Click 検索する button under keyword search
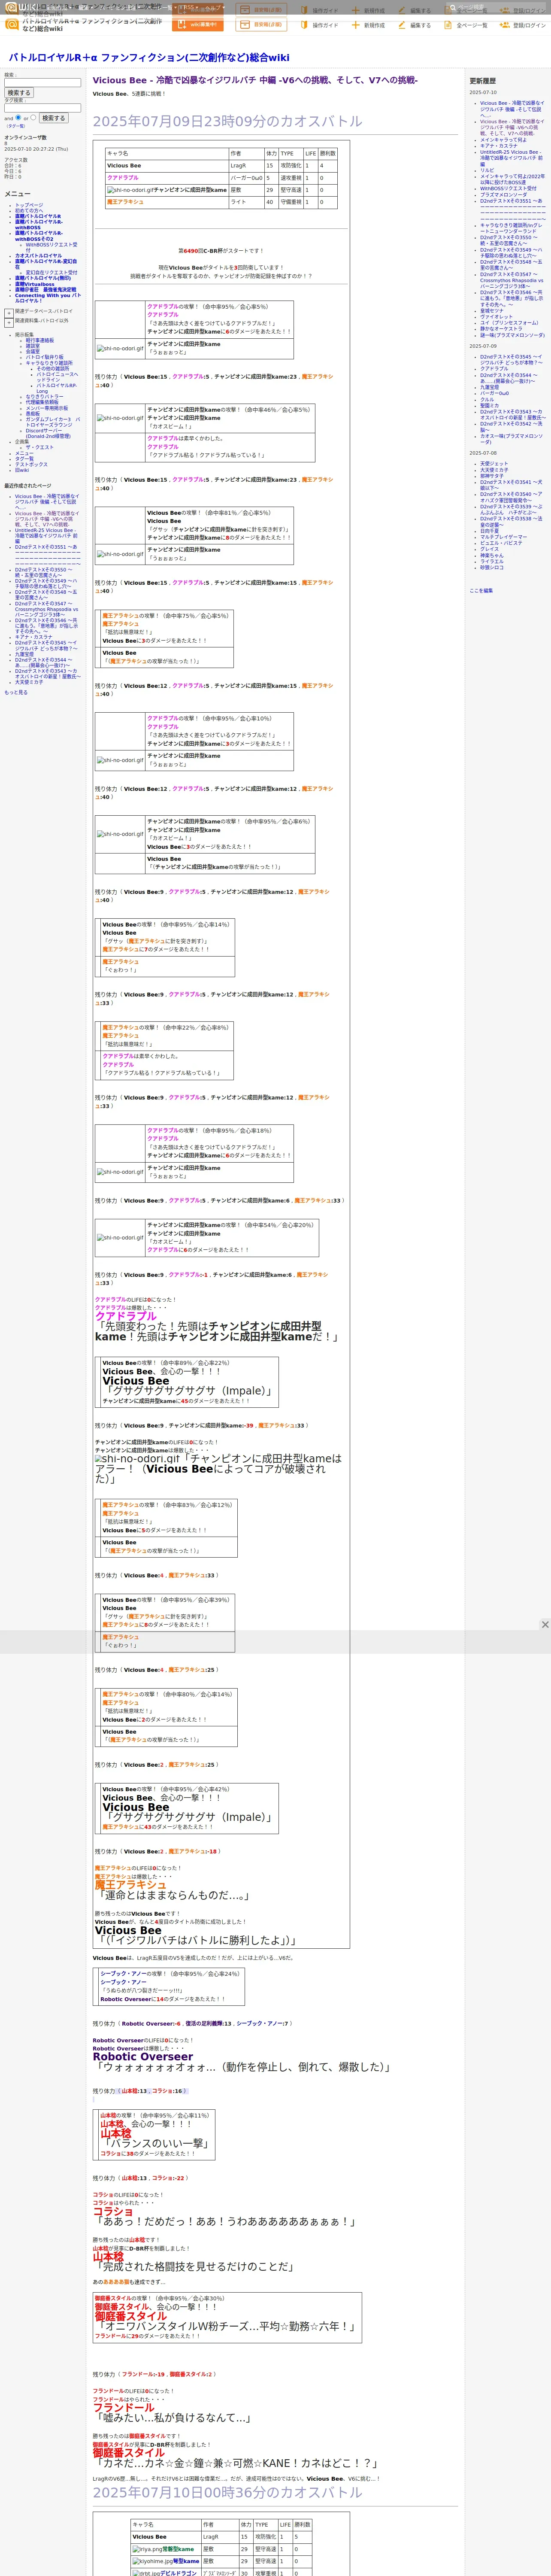551x2576 pixels. click(x=19, y=93)
